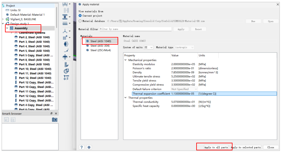Click the Steel (AISI 304) material sphere icon
This screenshot has width=282, height=153.
pos(88,46)
